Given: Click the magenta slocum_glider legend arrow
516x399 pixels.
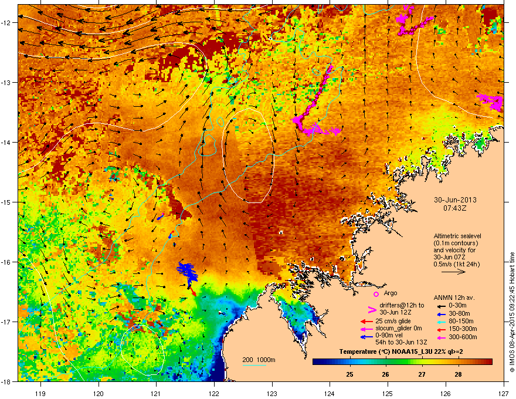Looking at the screenshot, I should (366, 329).
